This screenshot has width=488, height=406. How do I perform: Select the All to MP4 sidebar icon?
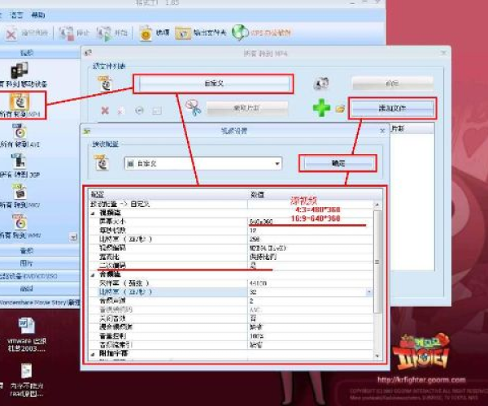(20, 101)
